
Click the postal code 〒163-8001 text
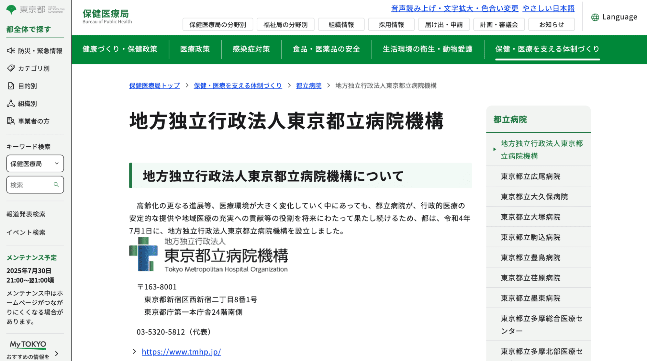pyautogui.click(x=157, y=287)
